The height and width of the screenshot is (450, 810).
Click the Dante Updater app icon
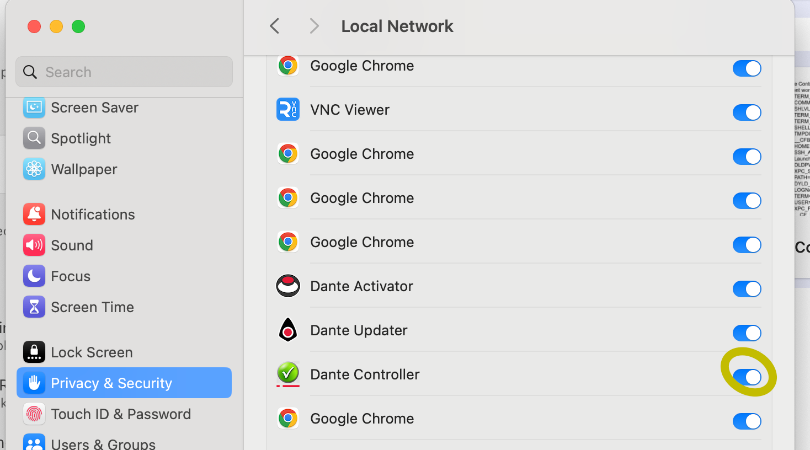(x=288, y=330)
